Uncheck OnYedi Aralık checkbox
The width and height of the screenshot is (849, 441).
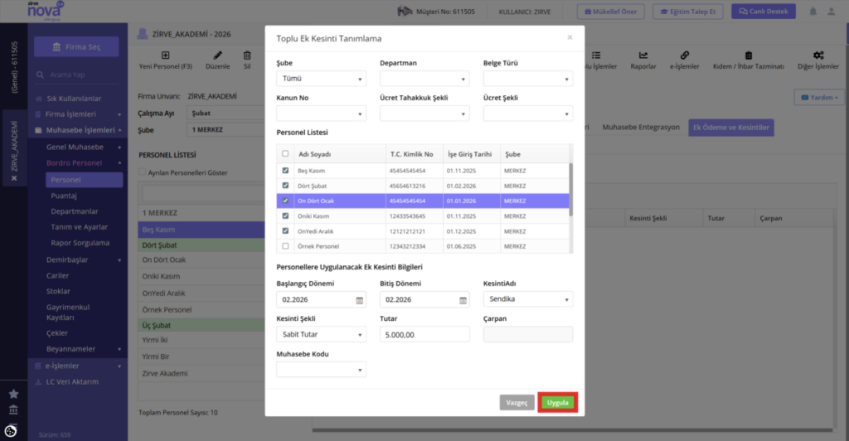pos(285,231)
